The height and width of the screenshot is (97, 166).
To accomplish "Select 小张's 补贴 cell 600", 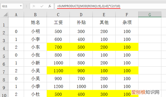I will [81, 55].
